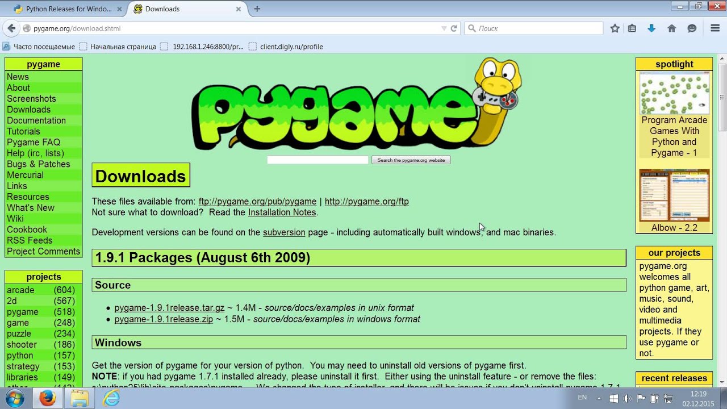Viewport: 727px width, 409px height.
Task: Open Albow - 2.2 spotlight link
Action: [674, 228]
